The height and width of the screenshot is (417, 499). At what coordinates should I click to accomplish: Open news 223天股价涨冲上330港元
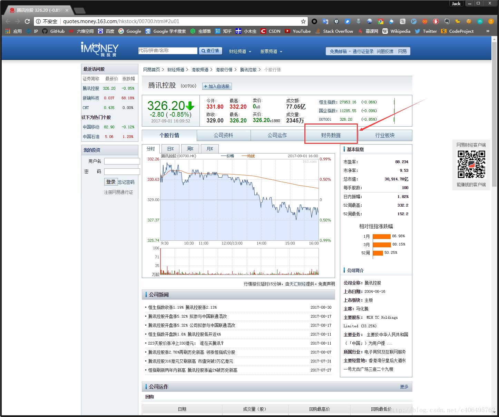point(186,343)
